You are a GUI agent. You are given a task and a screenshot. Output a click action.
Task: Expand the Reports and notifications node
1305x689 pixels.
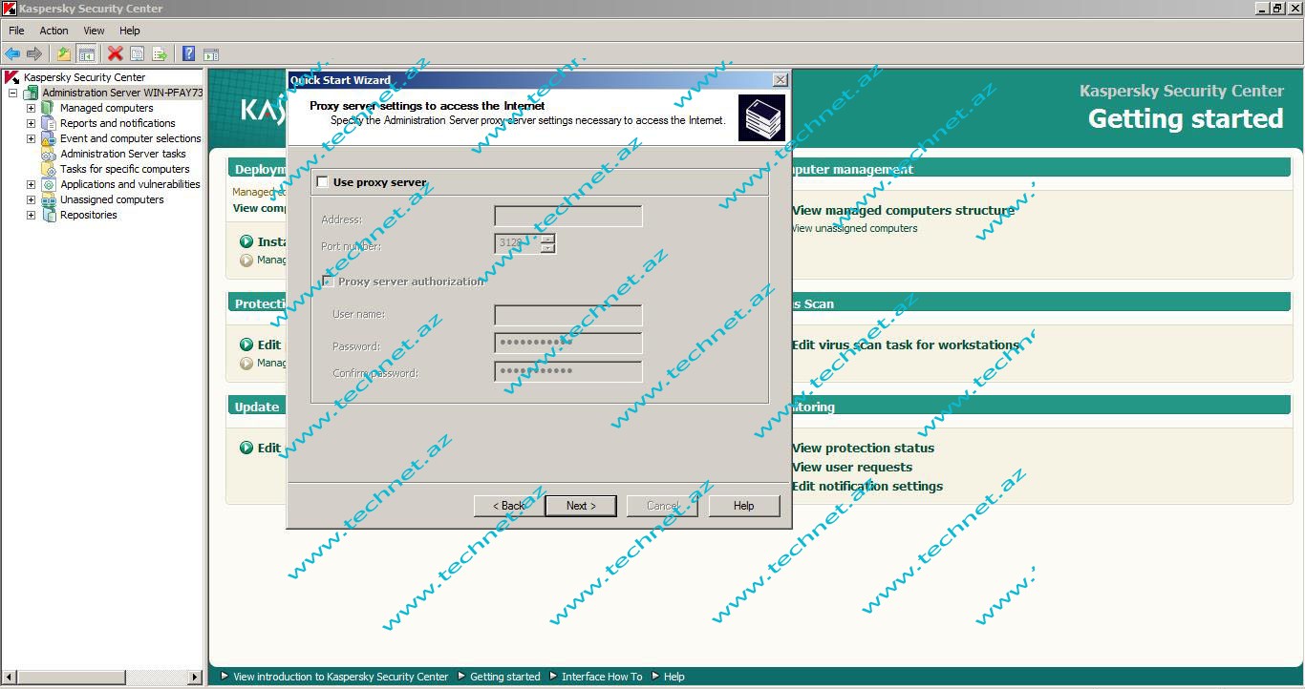pos(31,123)
